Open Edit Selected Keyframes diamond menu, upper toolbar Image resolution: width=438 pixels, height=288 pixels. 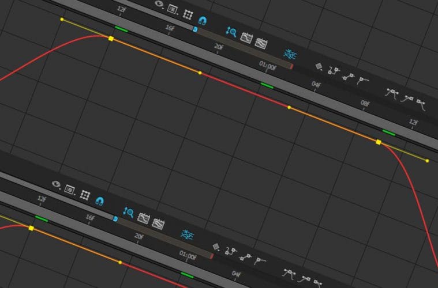click(x=318, y=66)
